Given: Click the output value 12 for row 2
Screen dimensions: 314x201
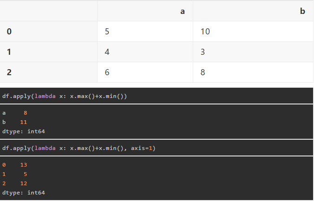Looking at the screenshot, I should tap(24, 183).
